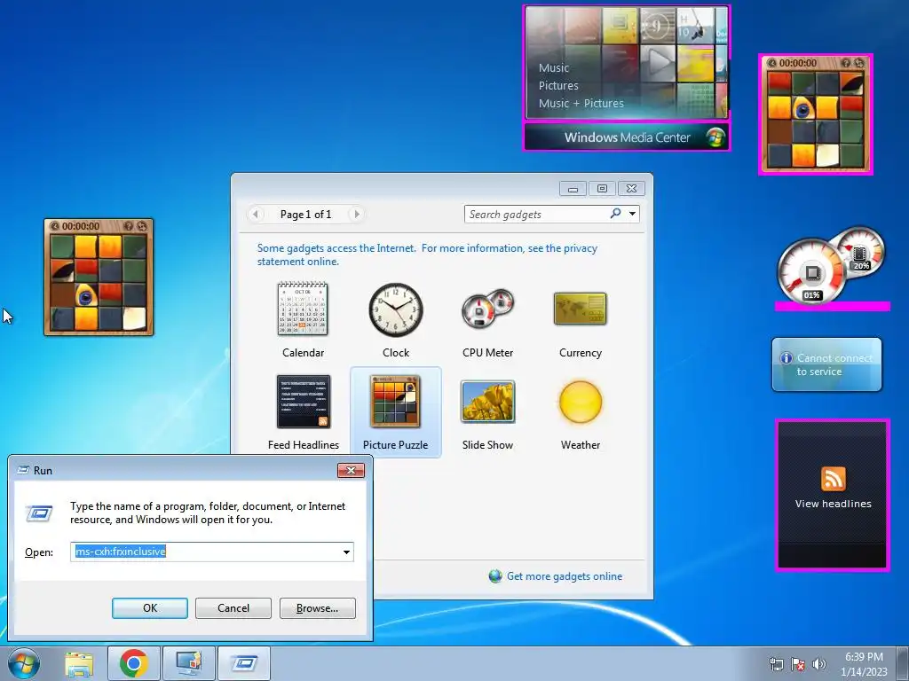Open Windows Explorer from taskbar
909x681 pixels.
79,663
